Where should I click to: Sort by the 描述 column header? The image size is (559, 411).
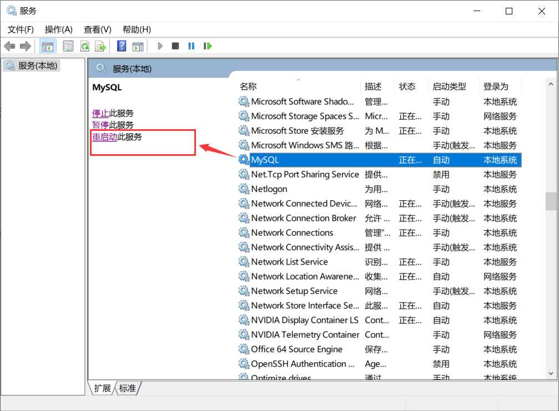[x=378, y=86]
